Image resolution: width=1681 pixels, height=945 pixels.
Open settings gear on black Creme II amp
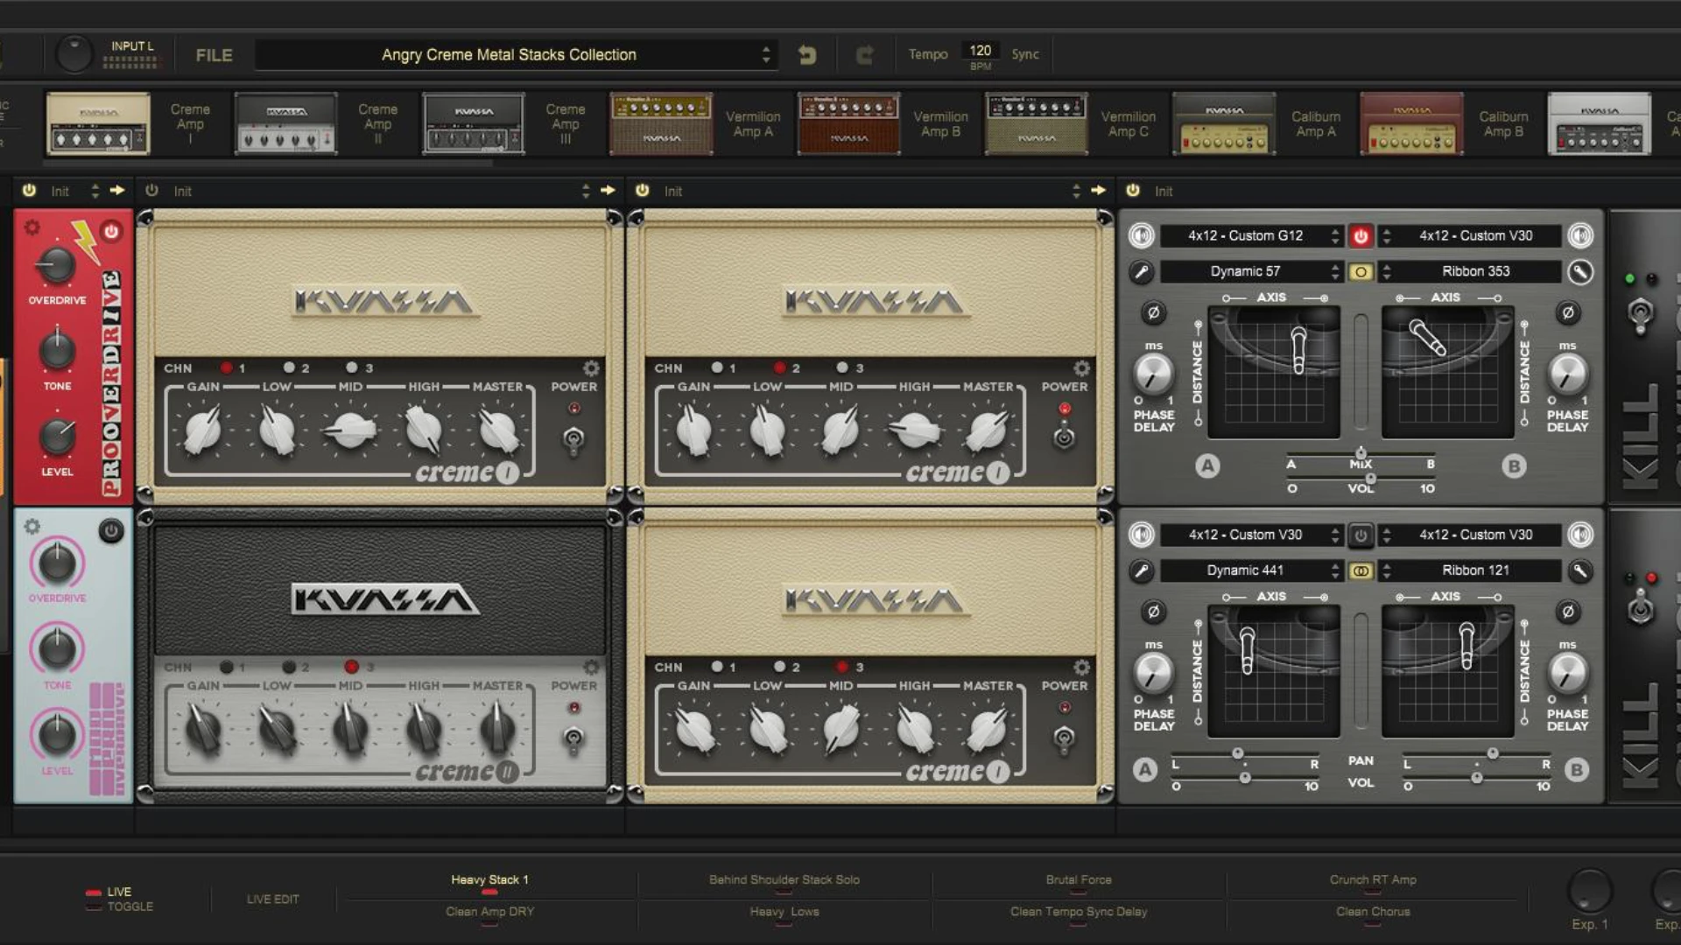(592, 667)
